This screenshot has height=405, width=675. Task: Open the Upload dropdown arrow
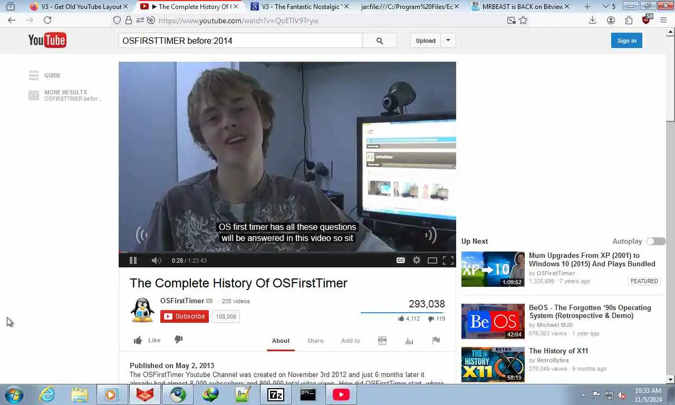(448, 41)
